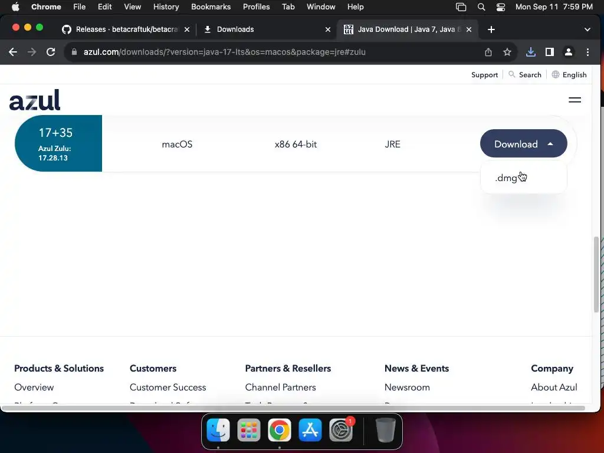This screenshot has width=604, height=453.
Task: Click the macOS cell in download row
Action: [x=177, y=144]
